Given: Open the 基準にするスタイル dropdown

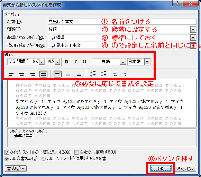Looking at the screenshot, I should click(193, 38).
